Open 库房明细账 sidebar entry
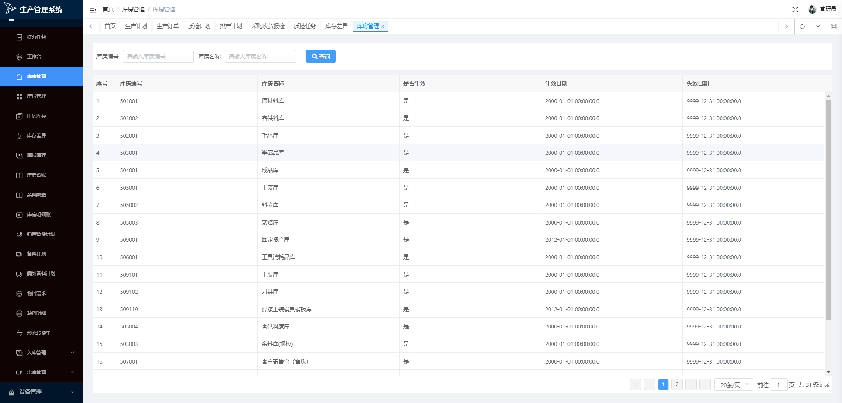The height and width of the screenshot is (403, 842). [x=41, y=215]
